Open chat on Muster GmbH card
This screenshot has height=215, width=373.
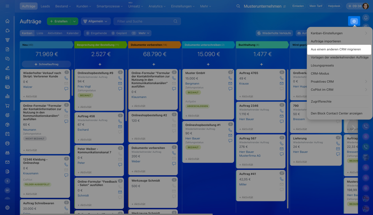pos(230,89)
